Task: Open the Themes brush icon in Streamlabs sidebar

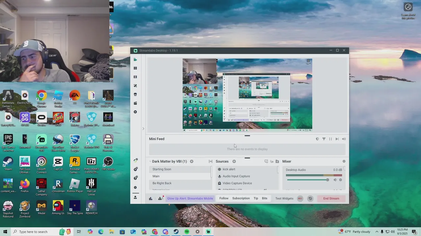Action: [x=135, y=86]
